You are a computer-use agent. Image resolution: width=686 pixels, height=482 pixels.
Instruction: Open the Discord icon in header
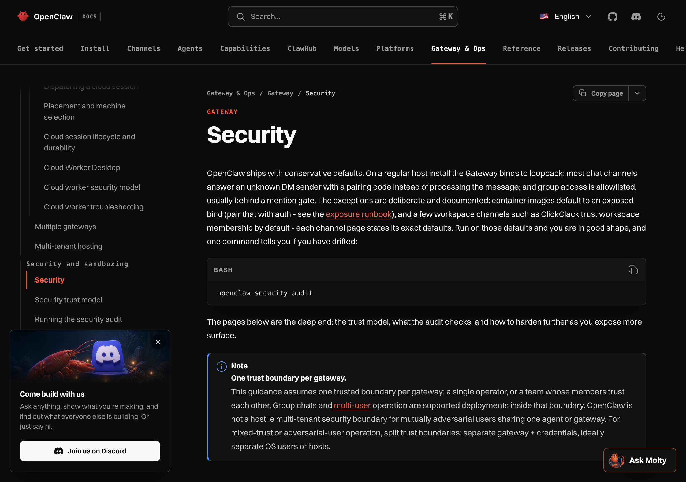(x=636, y=17)
